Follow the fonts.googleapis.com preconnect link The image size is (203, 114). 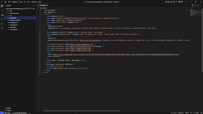point(81,44)
